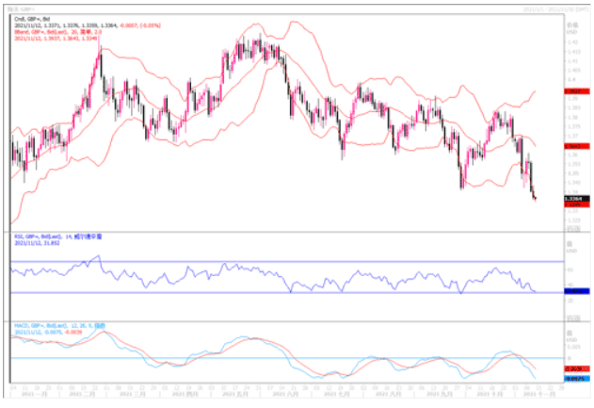Click the RSI upper overbought horizontal line
The image size is (594, 408).
[282, 261]
